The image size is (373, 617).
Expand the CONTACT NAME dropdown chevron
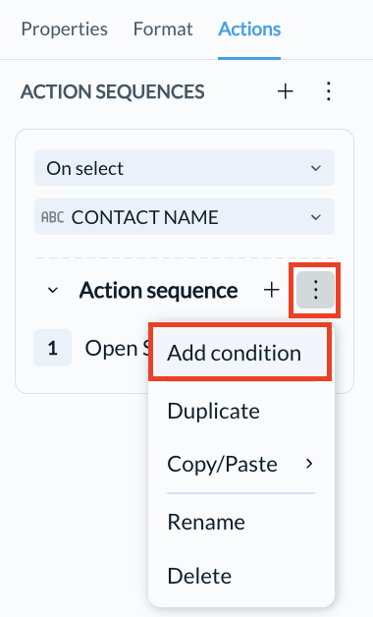tap(316, 217)
